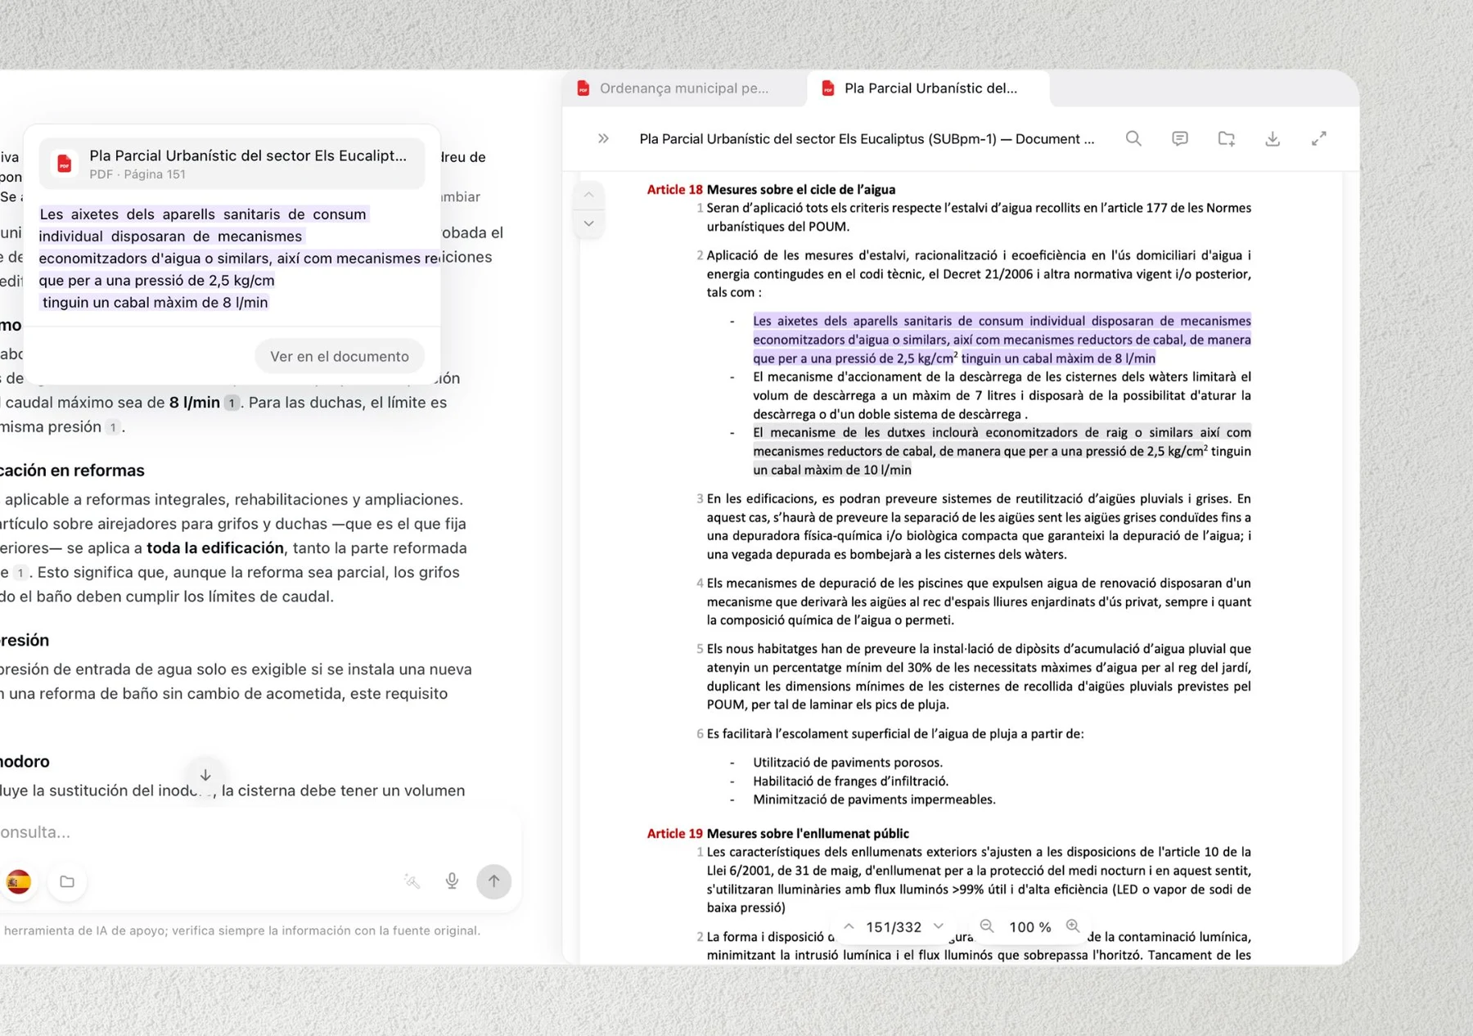This screenshot has height=1036, width=1473.
Task: Jump to the bottom of the chat with the down arrow
Action: coord(205,775)
